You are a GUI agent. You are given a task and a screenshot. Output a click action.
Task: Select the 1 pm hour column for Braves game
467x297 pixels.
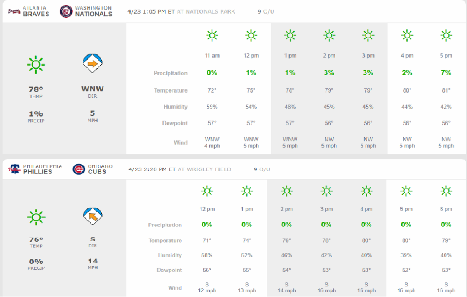(x=290, y=55)
